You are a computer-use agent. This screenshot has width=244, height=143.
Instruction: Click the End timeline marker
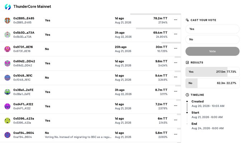pyautogui.click(x=187, y=124)
